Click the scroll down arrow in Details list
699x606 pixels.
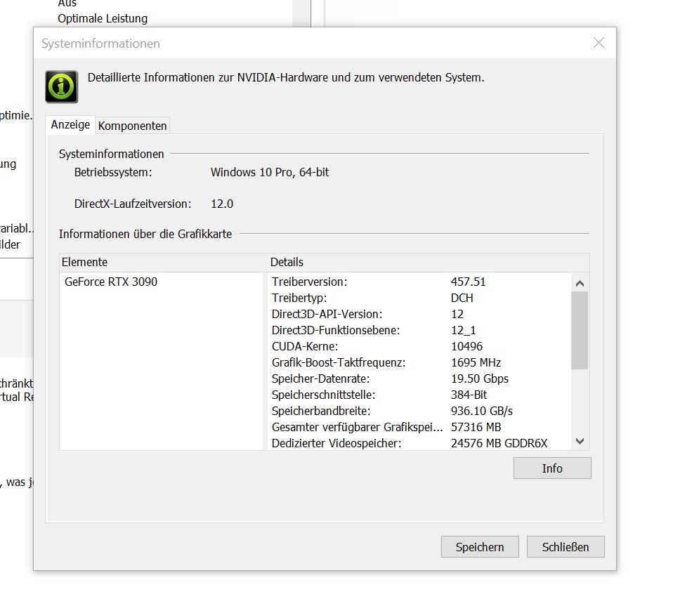[580, 441]
